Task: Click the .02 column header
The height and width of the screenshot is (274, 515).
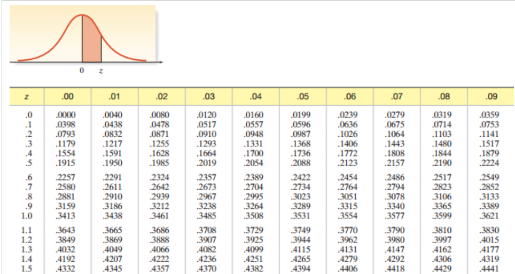Action: (161, 97)
